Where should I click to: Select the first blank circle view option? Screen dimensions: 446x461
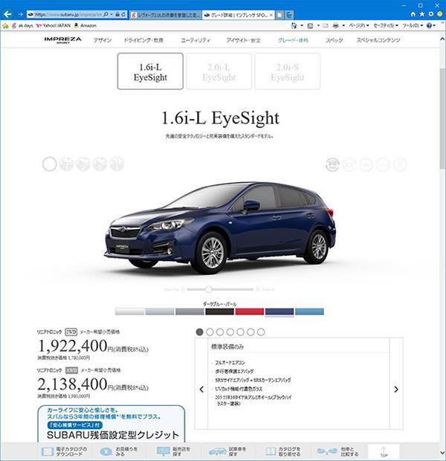tap(49, 164)
